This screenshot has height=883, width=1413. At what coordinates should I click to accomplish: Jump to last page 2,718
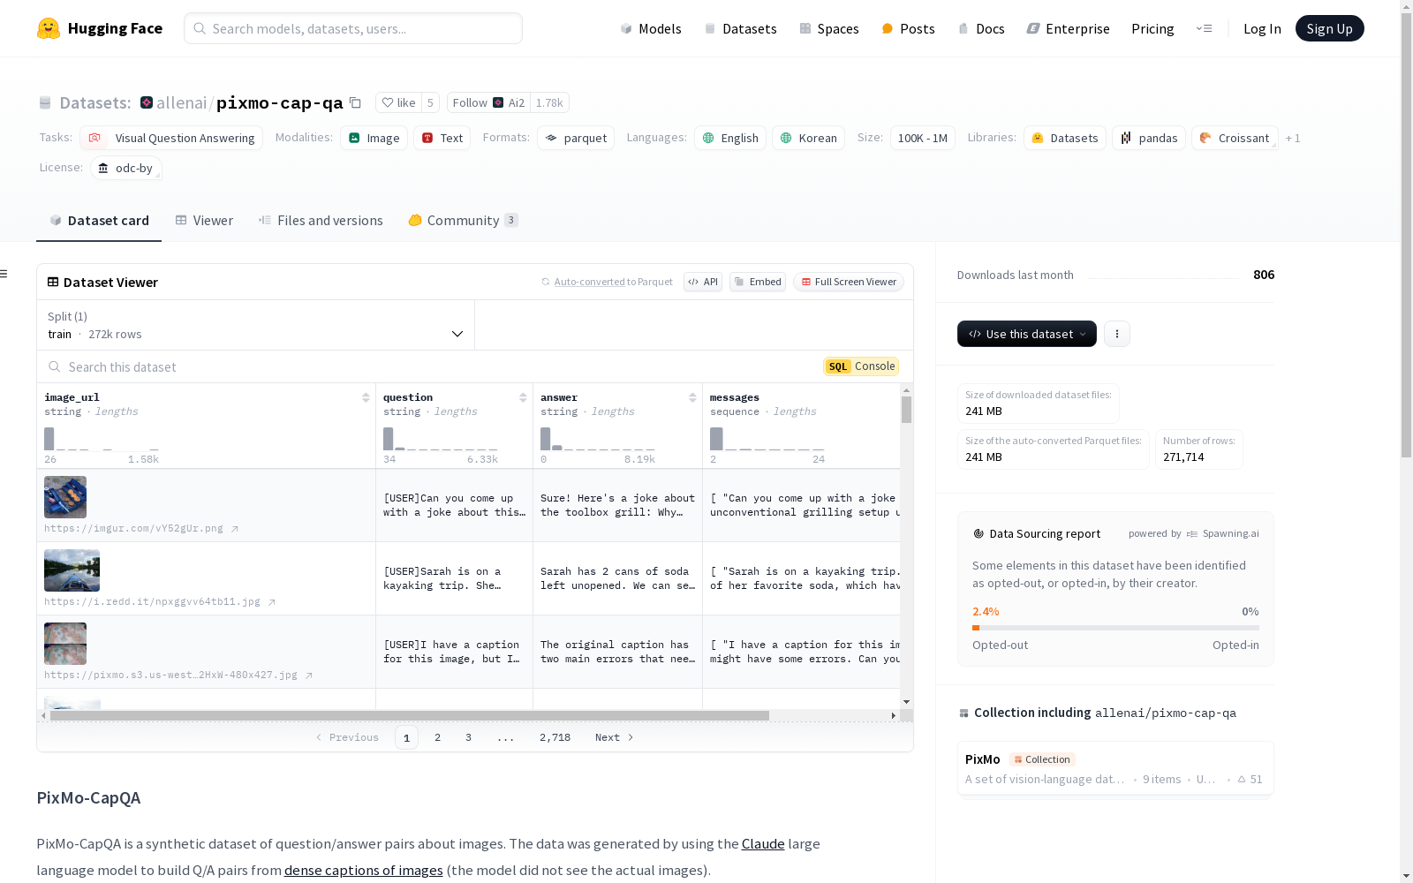click(555, 737)
